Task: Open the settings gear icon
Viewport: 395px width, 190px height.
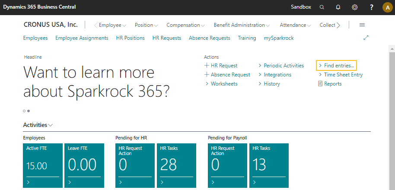Action: click(355, 7)
